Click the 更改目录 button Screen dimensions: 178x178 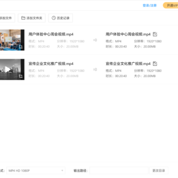pos(159,171)
